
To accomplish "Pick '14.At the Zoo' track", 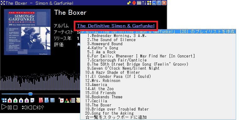I will click(x=158, y=89).
